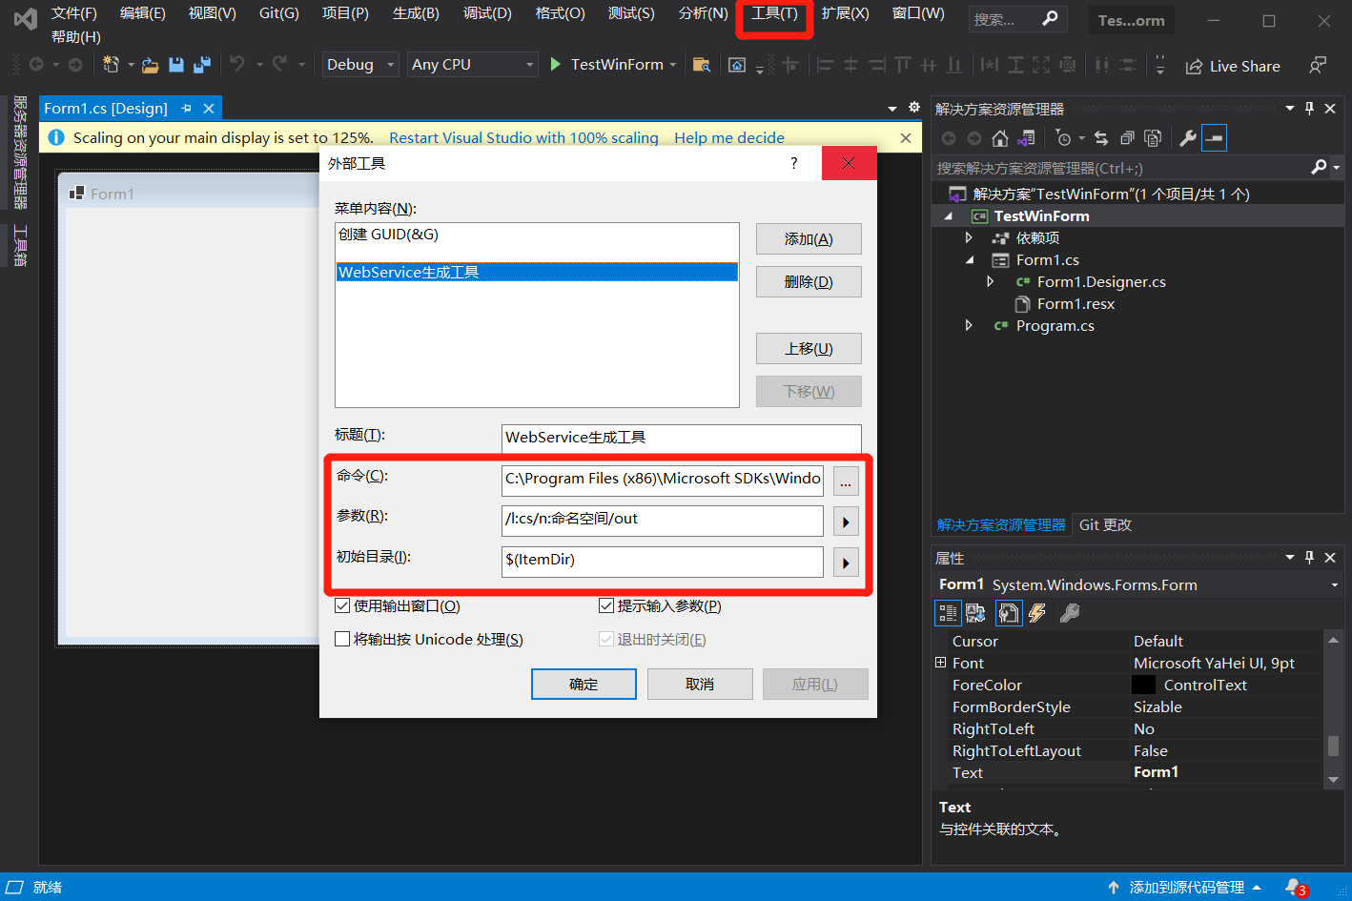Click the 参数 arguments input field
1352x901 pixels.
[662, 520]
